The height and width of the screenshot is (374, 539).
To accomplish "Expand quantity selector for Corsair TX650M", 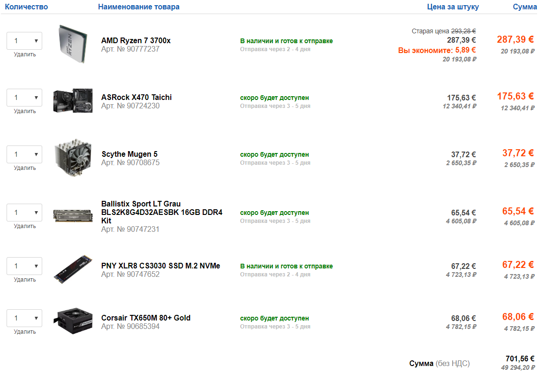I will pos(24,318).
